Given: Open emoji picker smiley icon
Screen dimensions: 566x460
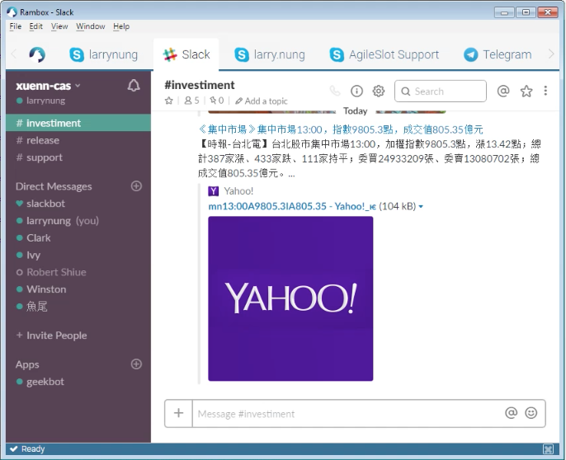Looking at the screenshot, I should [x=531, y=413].
